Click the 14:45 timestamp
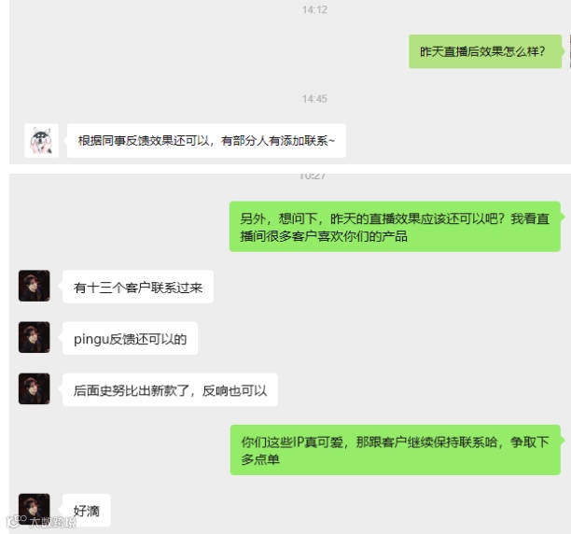The height and width of the screenshot is (534, 571). tap(314, 99)
